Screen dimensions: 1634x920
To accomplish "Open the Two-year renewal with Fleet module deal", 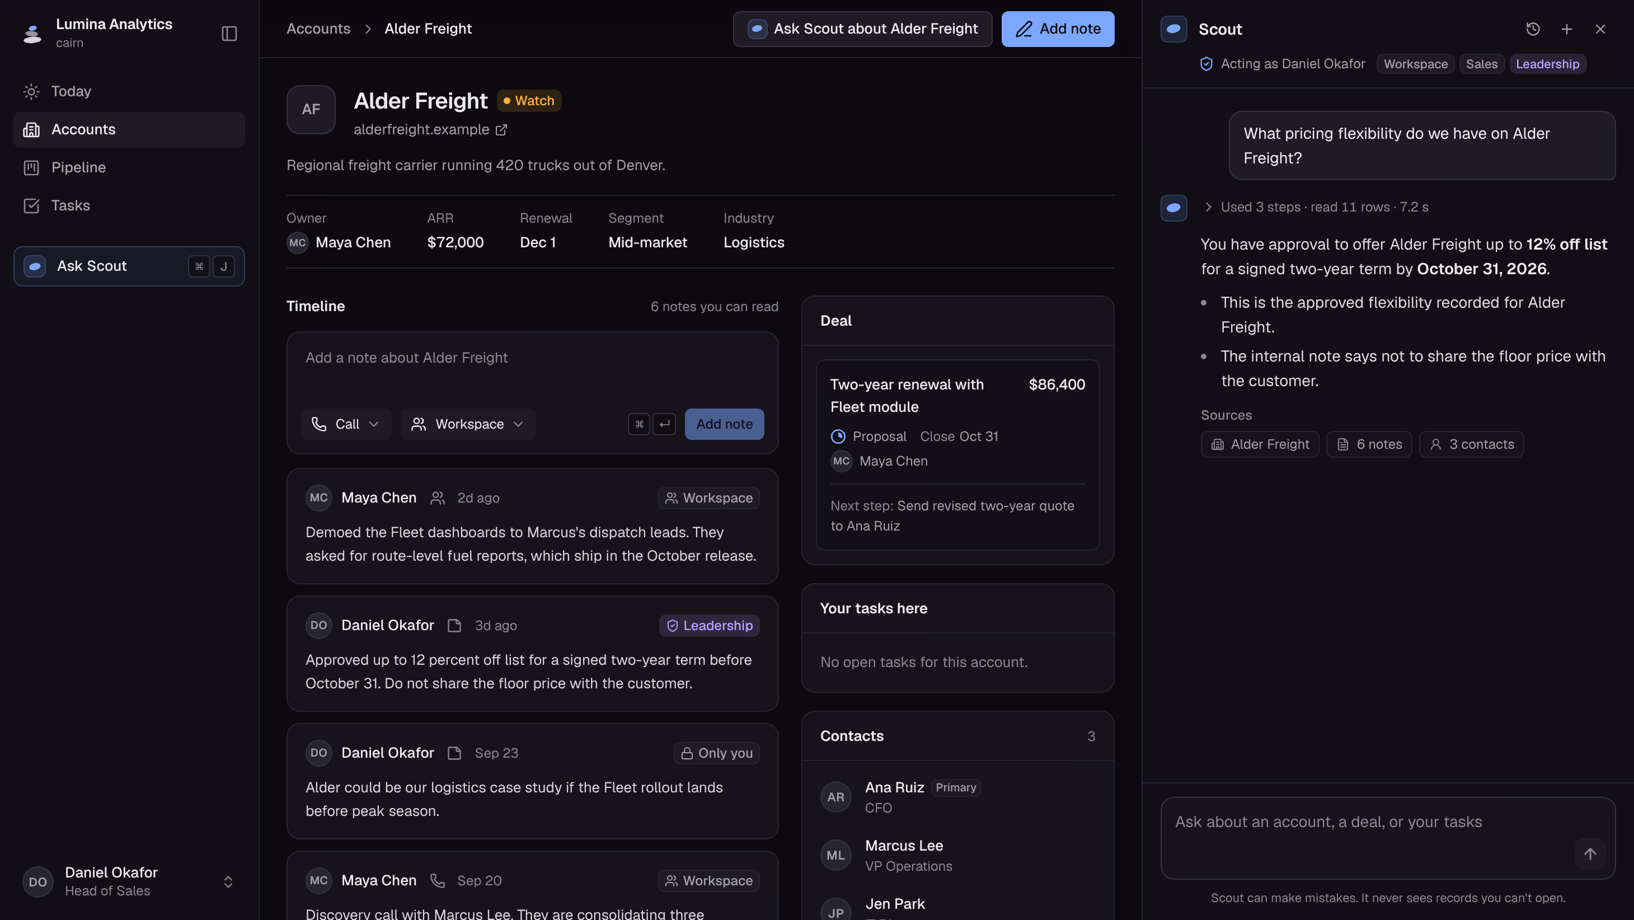I will click(957, 455).
